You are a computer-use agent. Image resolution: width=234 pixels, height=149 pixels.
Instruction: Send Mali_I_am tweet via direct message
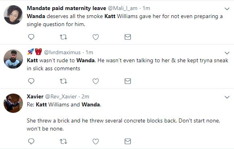(128, 37)
